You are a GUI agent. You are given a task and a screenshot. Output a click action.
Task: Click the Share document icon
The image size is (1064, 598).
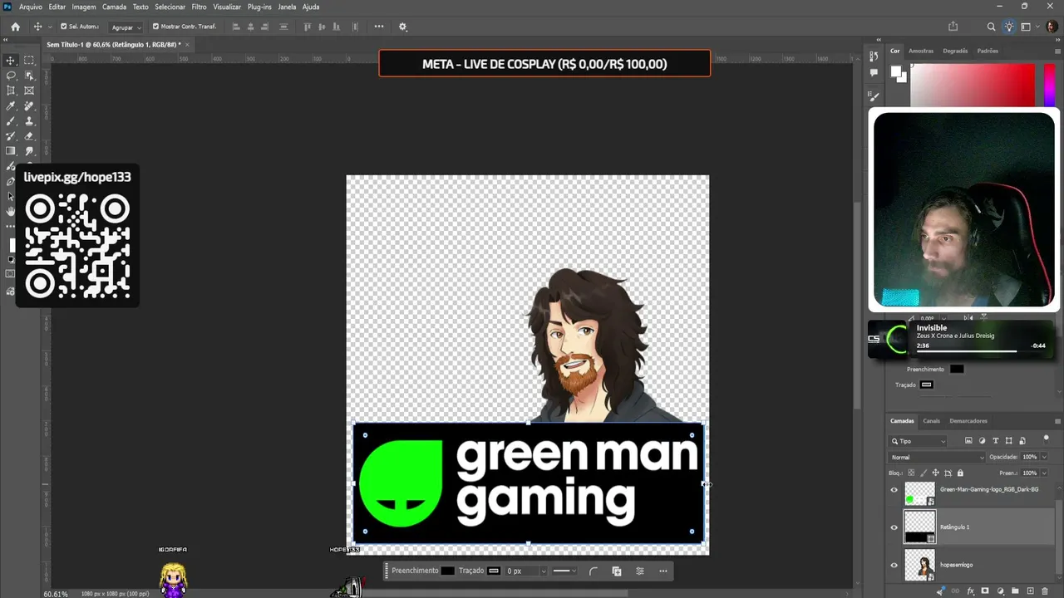(953, 27)
